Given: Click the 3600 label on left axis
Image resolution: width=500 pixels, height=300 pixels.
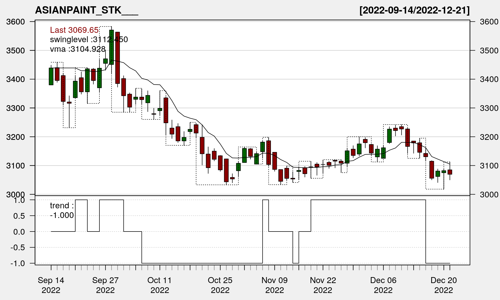Looking at the screenshot, I should coord(15,22).
